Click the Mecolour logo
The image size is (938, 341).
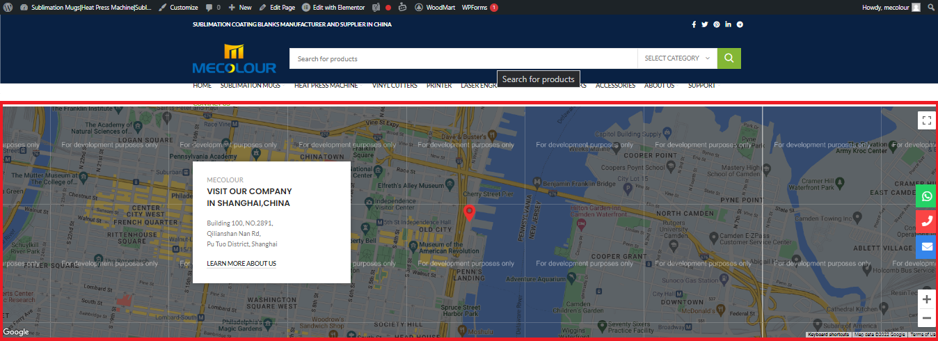234,58
